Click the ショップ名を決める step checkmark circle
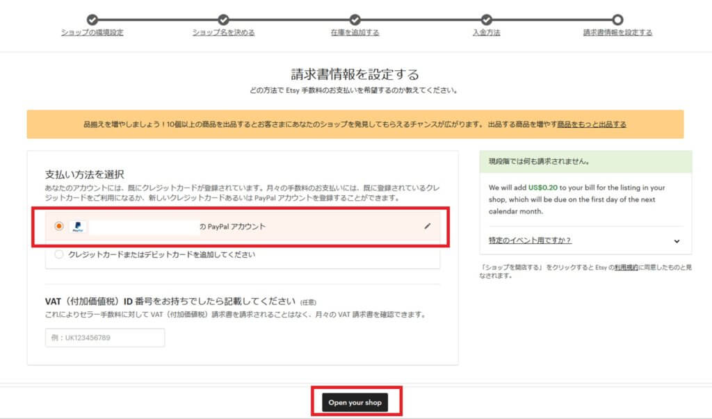The width and height of the screenshot is (712, 419). tap(223, 19)
